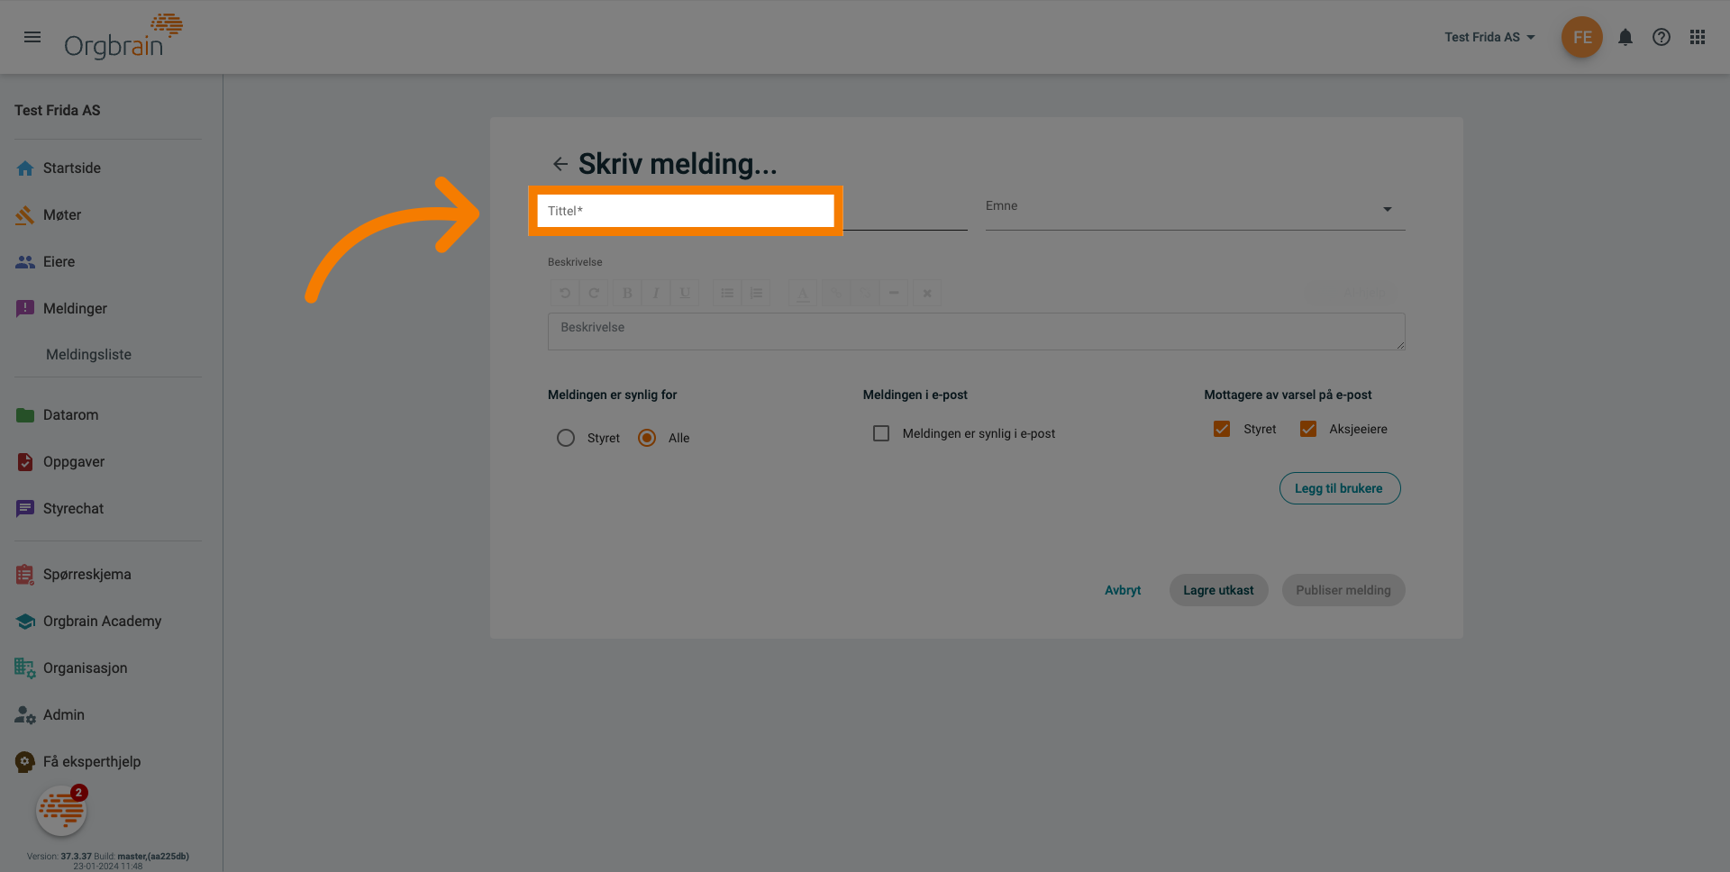Click the Startside home icon

tap(25, 168)
